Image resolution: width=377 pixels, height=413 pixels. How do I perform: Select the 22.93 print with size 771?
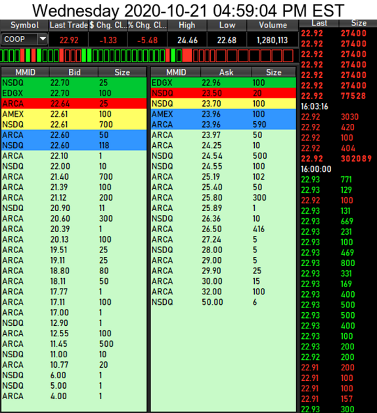(x=338, y=180)
